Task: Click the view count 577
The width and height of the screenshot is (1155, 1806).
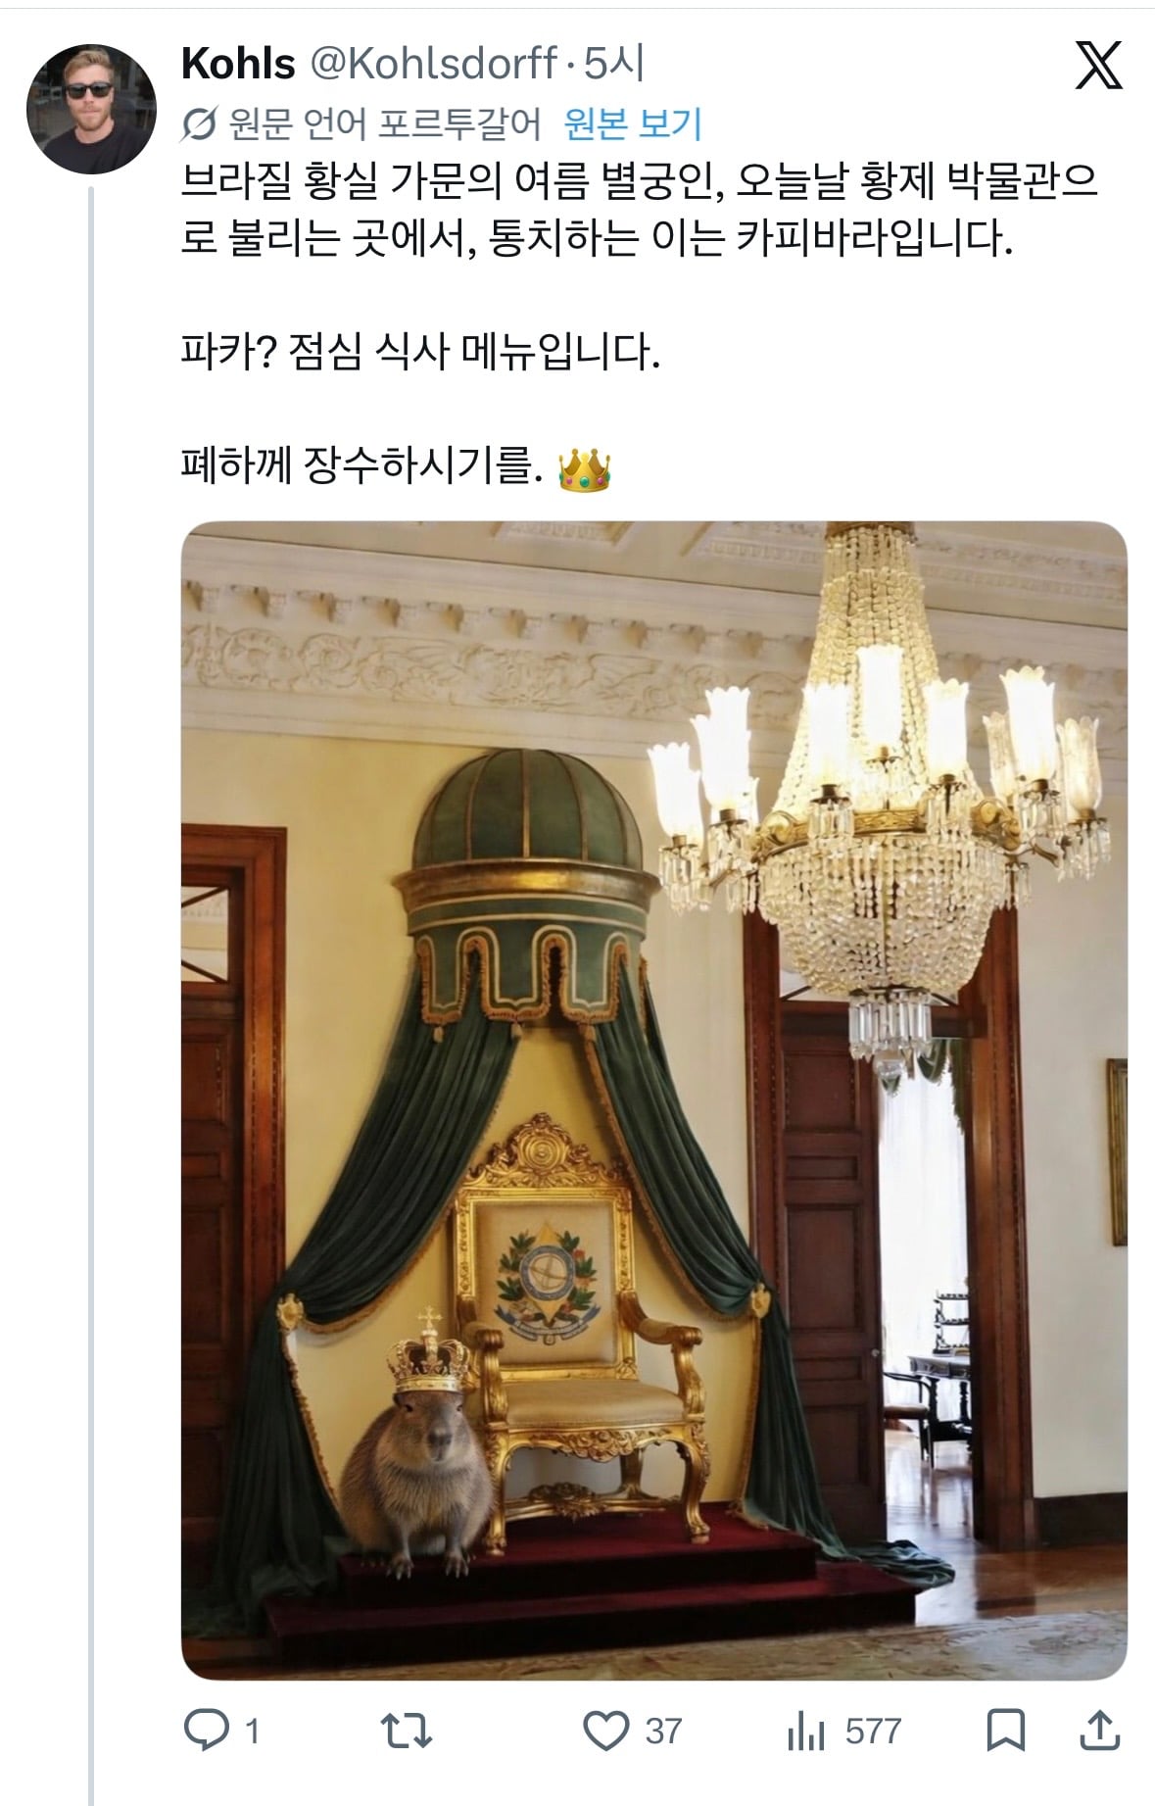Action: [x=873, y=1732]
